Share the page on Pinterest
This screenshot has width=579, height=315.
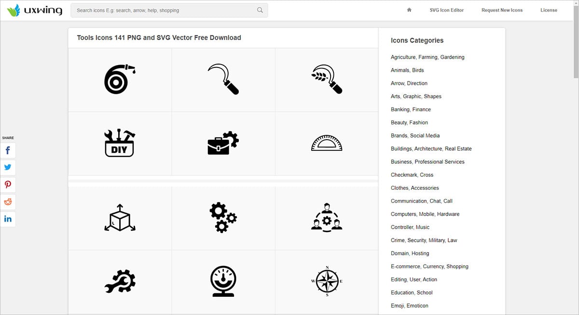[8, 184]
